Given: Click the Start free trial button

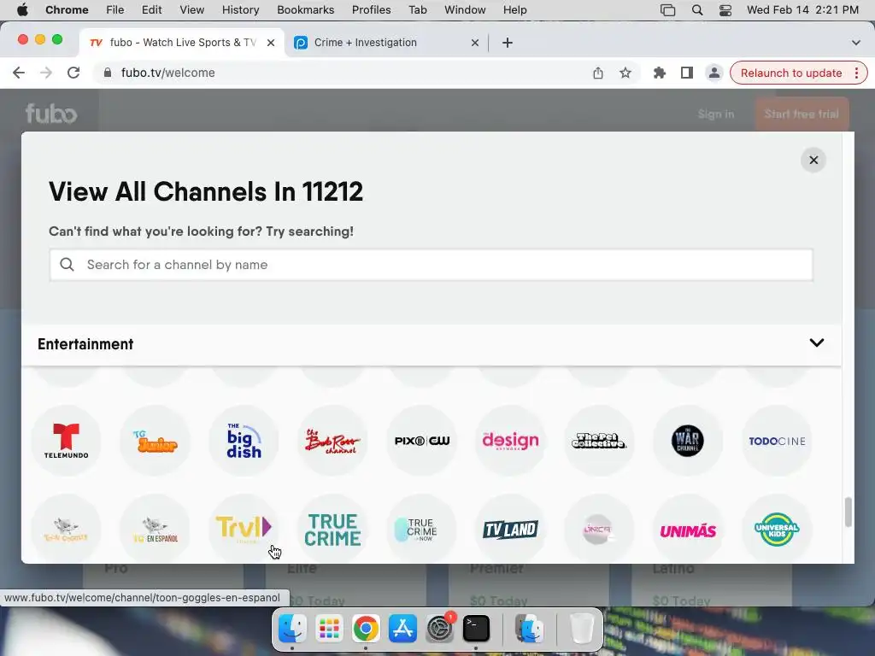Looking at the screenshot, I should tap(802, 114).
